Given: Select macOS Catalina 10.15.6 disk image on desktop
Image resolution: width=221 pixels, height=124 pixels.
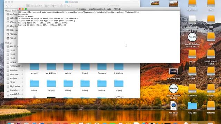Looking at the screenshot, I should point(192,40).
